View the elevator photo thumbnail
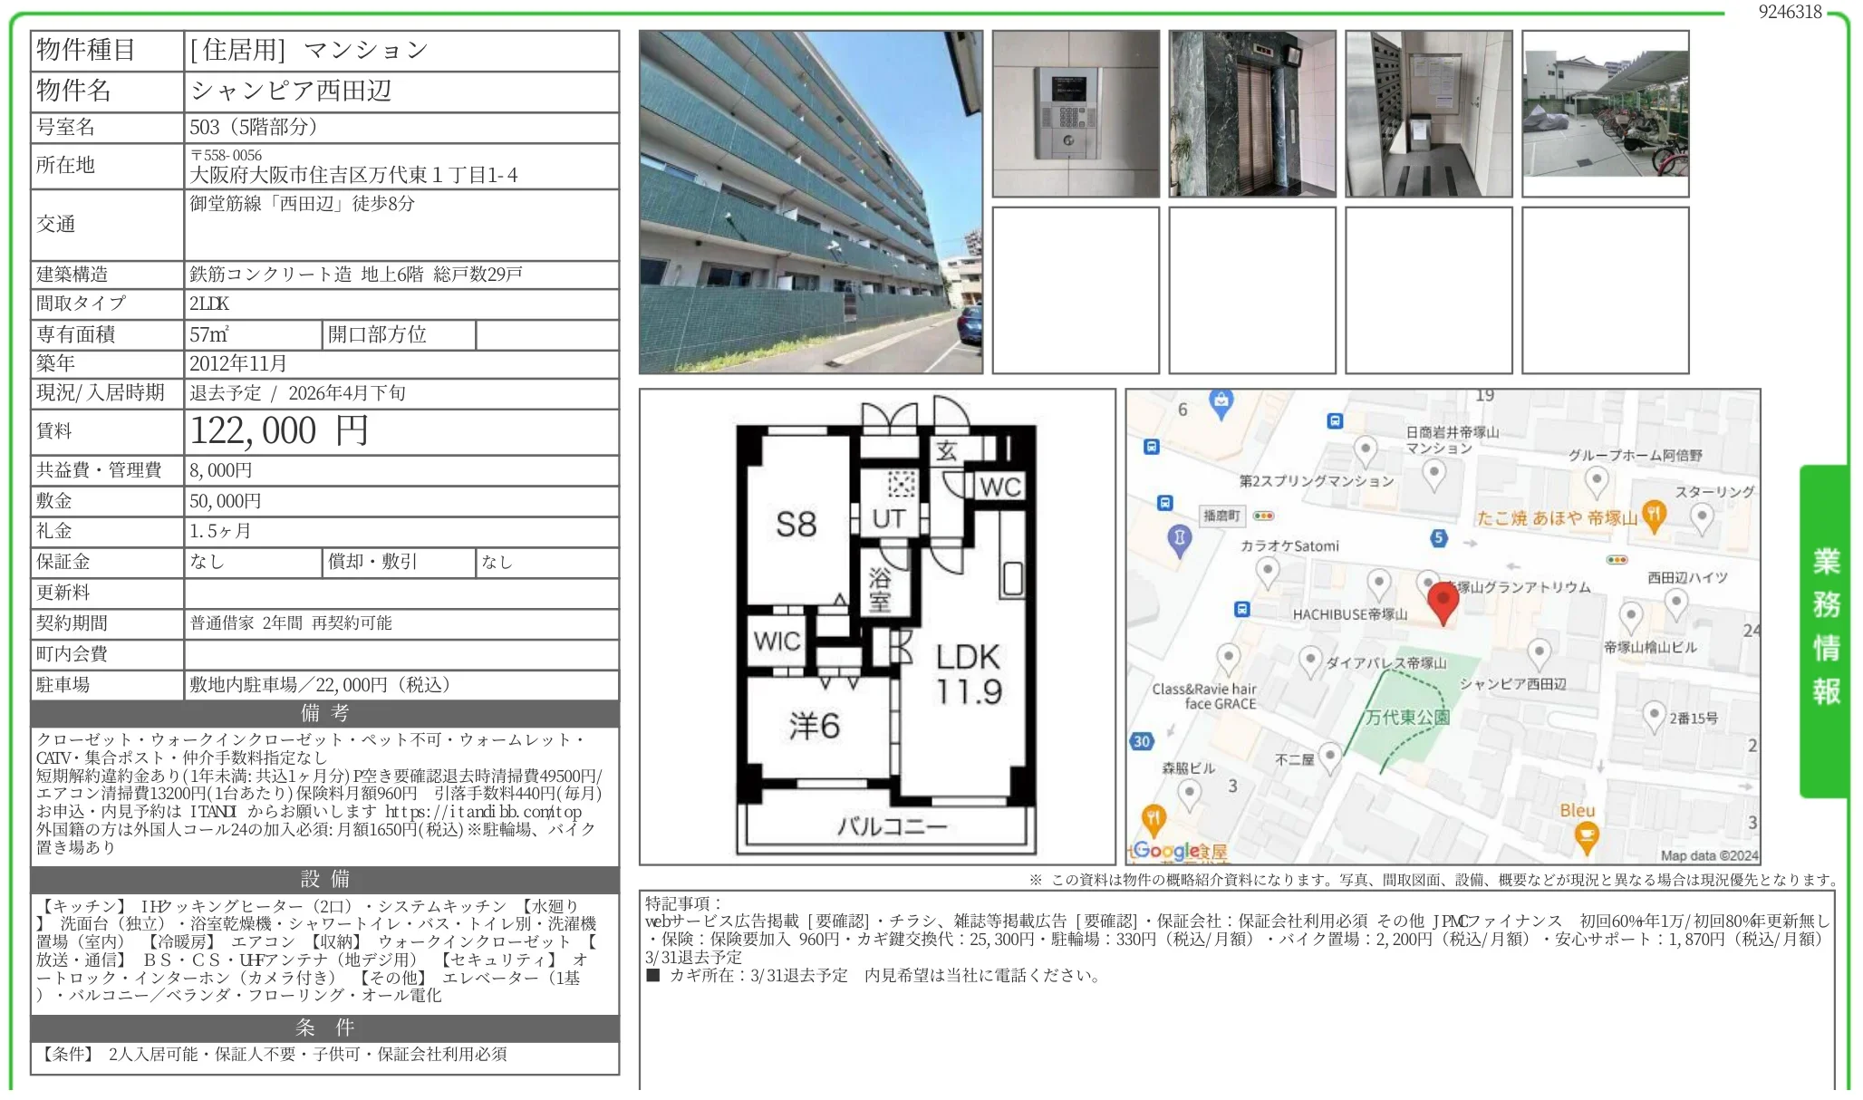The width and height of the screenshot is (1863, 1100). point(1250,113)
